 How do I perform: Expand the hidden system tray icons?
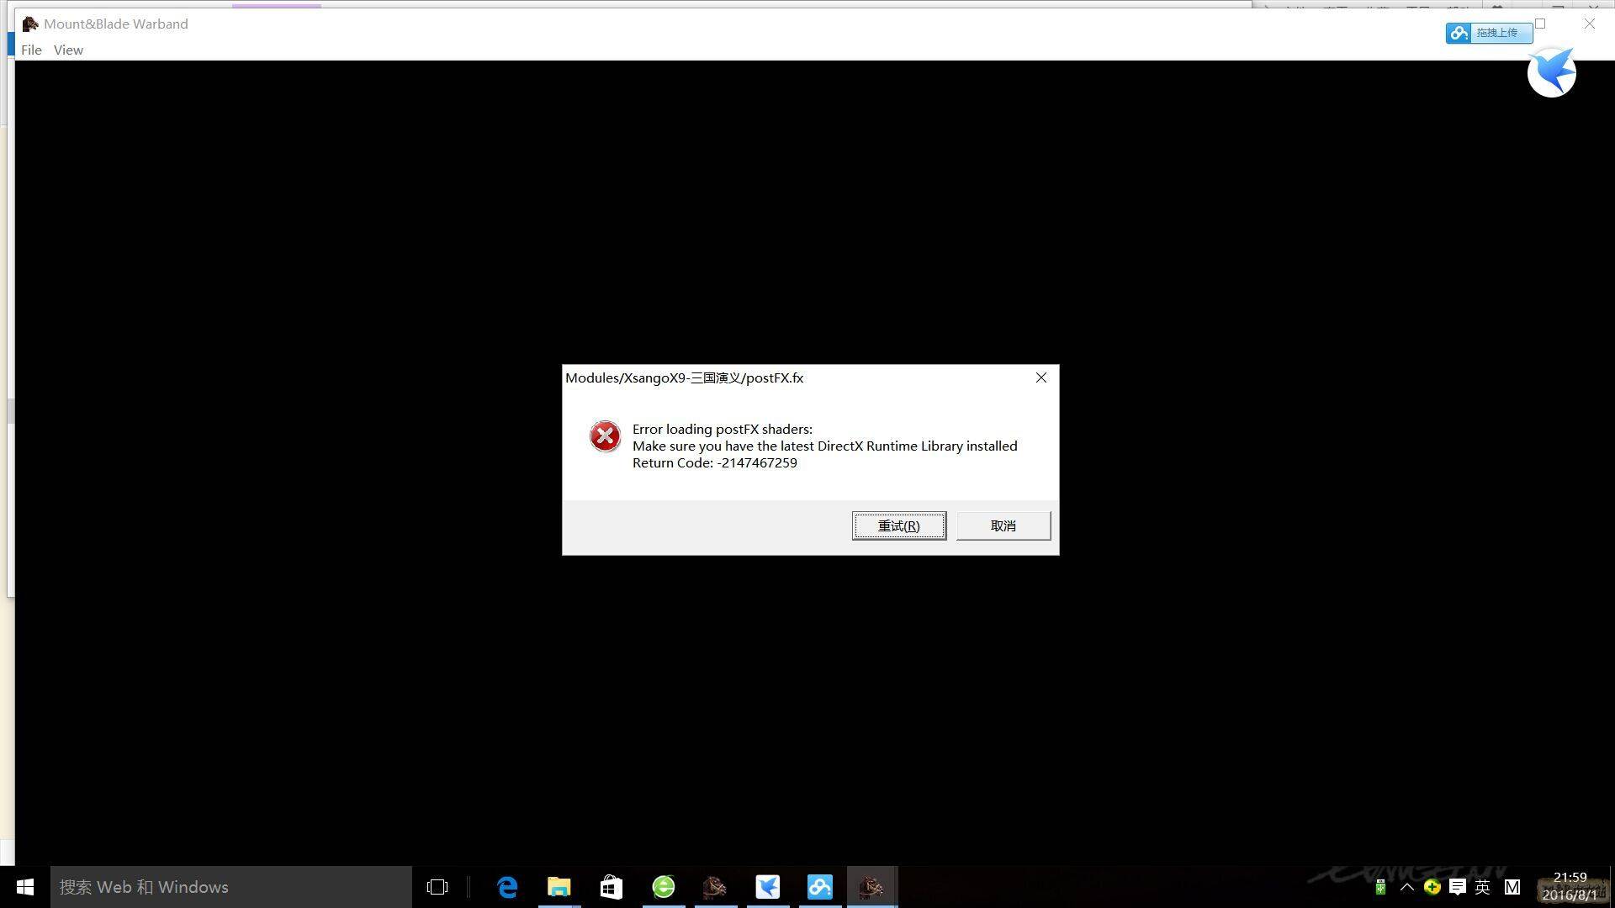tap(1406, 887)
